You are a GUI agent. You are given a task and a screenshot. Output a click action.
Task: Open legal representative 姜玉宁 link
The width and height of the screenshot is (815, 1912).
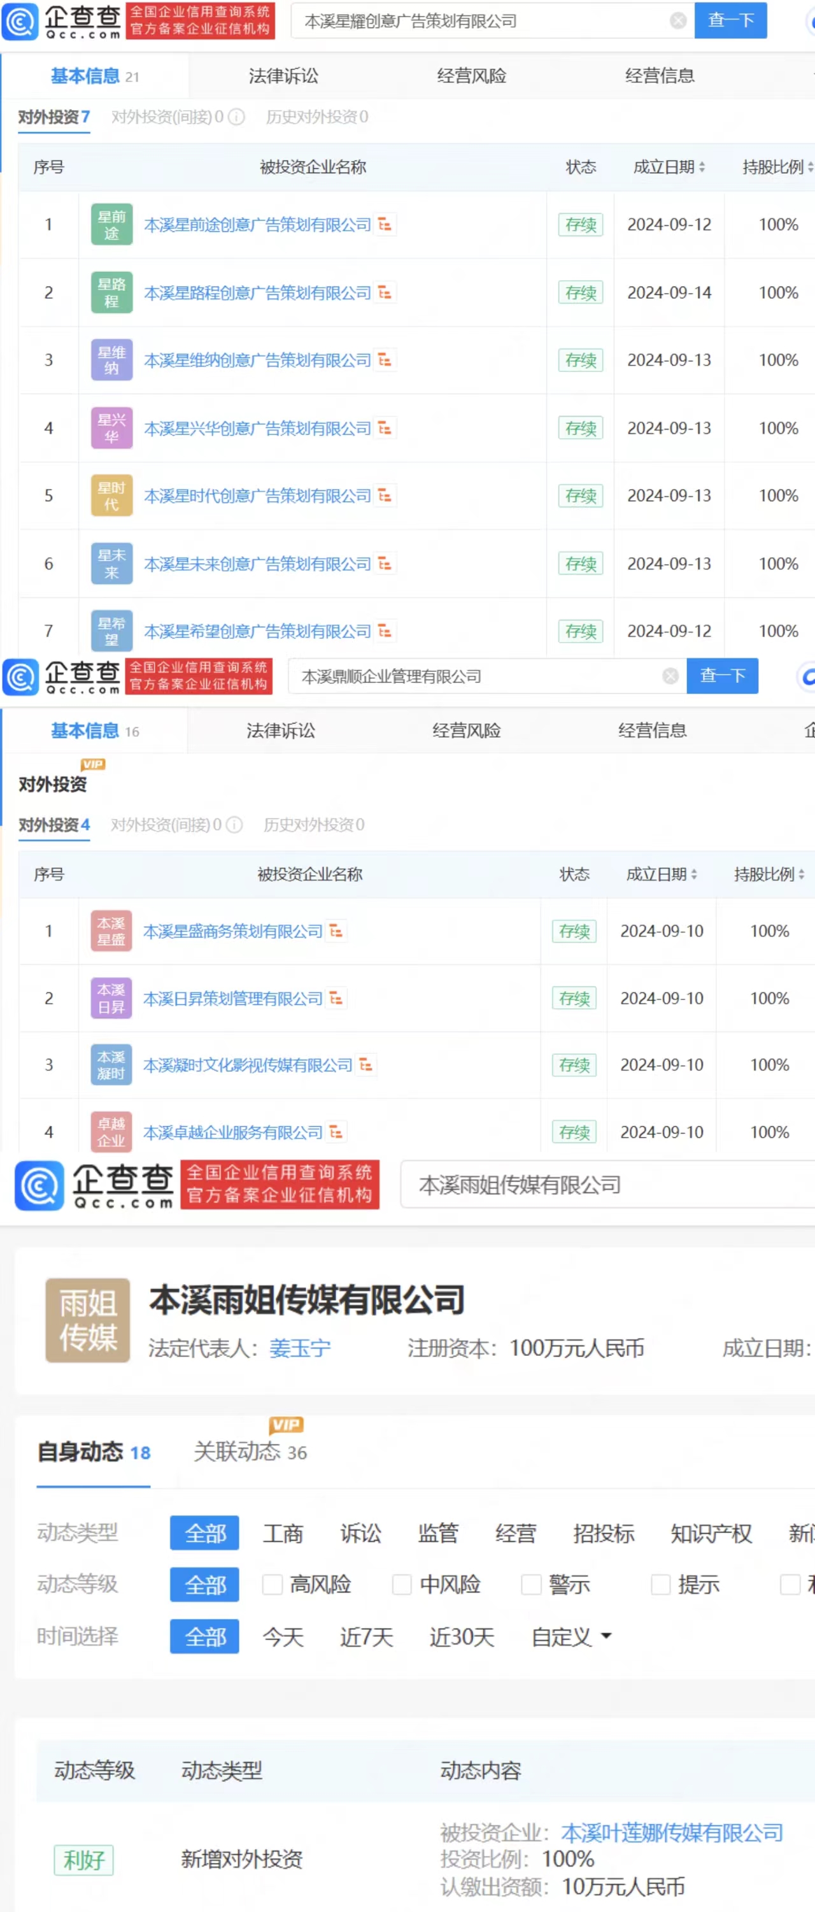coord(300,1348)
